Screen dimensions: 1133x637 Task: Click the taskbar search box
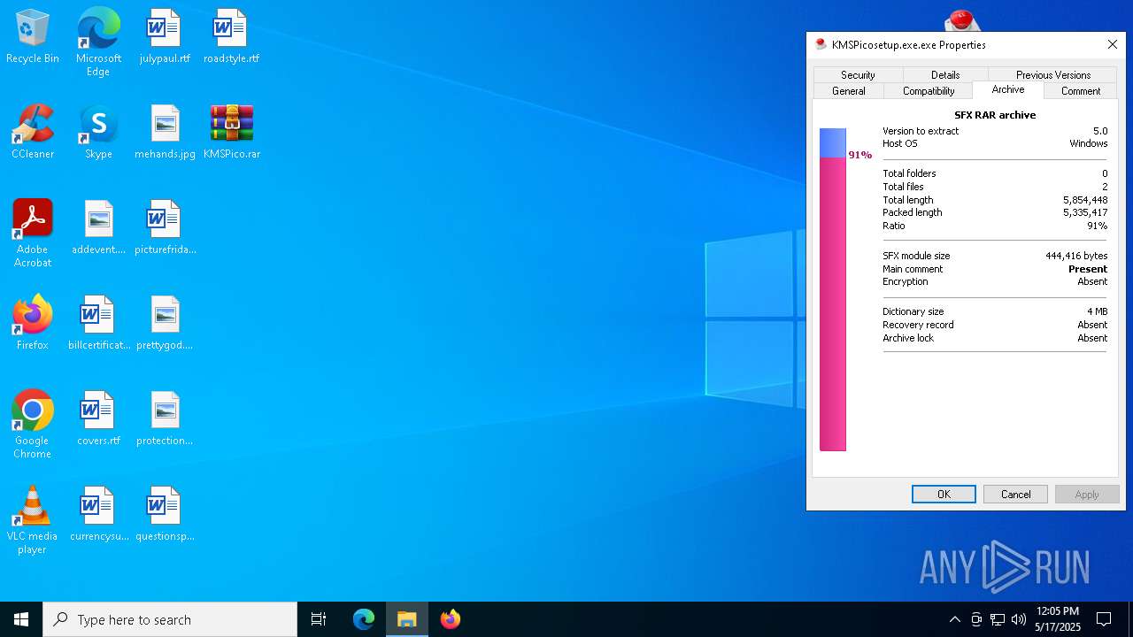[x=170, y=619]
